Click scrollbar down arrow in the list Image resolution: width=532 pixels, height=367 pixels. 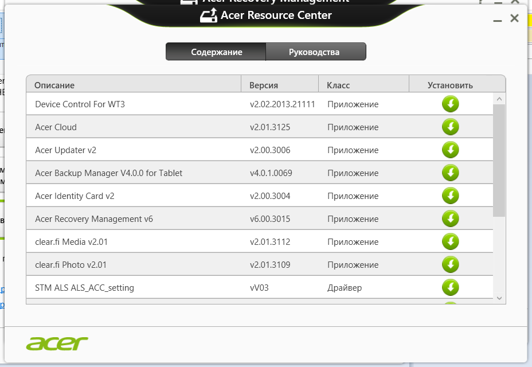499,298
